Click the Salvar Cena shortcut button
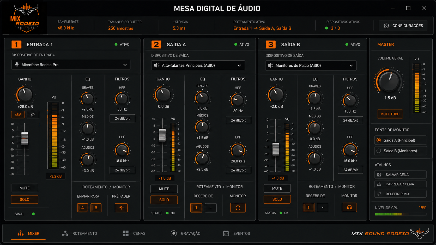 401,175
